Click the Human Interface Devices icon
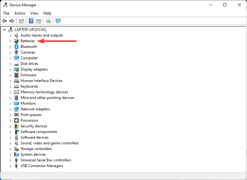 16,81
